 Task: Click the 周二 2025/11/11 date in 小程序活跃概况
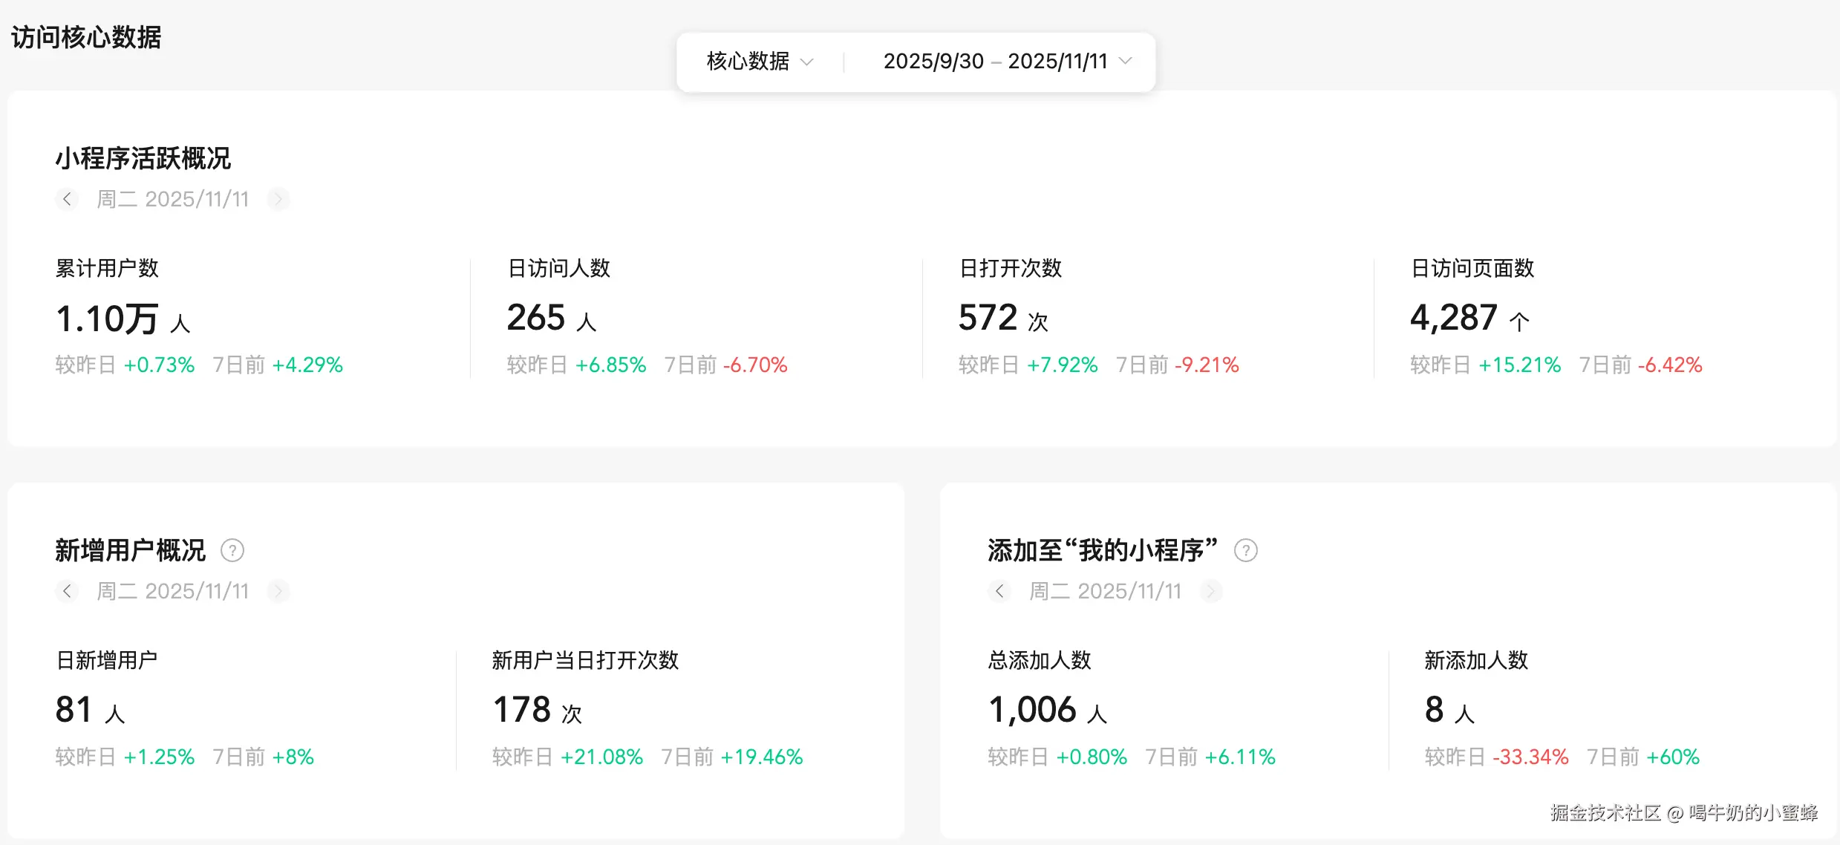coord(172,199)
